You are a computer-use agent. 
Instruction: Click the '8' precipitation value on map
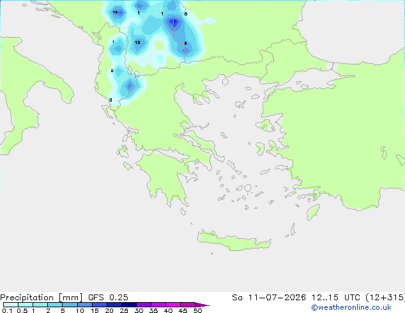point(185,43)
